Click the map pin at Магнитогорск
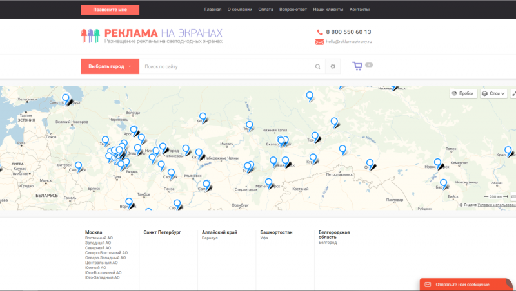This screenshot has width=516, height=291. [x=268, y=183]
